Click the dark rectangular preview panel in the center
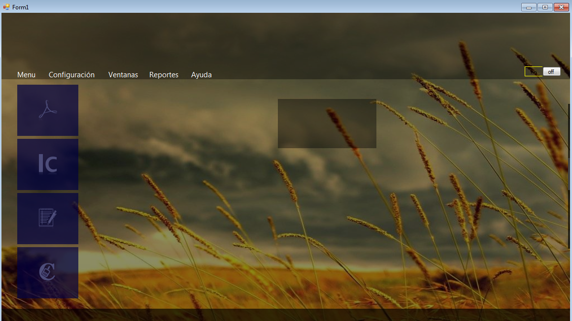Image resolution: width=572 pixels, height=321 pixels. click(x=327, y=123)
